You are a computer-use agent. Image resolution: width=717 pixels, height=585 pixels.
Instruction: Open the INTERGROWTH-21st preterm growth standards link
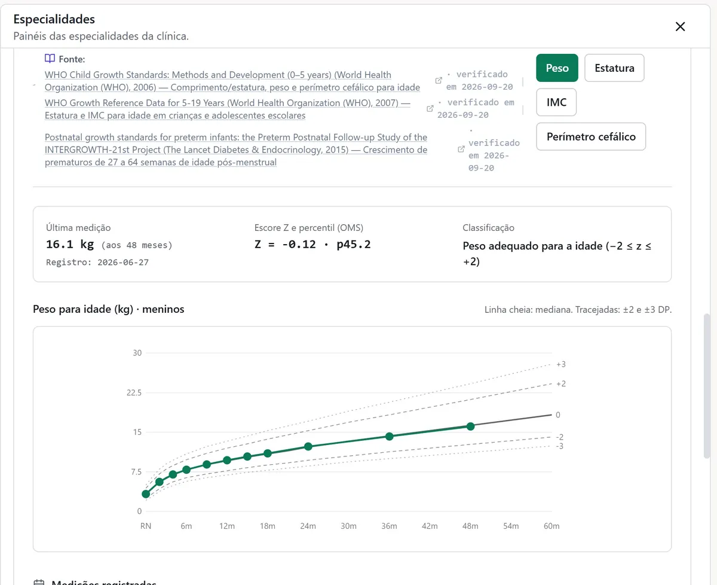click(x=236, y=150)
